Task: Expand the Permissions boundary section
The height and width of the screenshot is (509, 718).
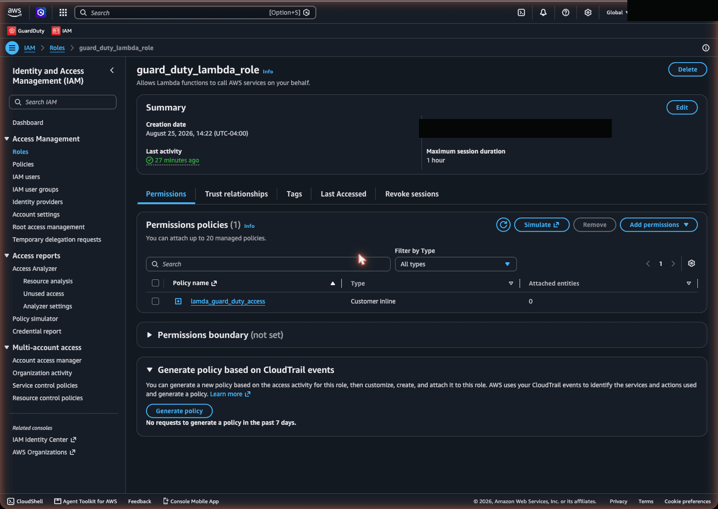Action: coord(149,335)
